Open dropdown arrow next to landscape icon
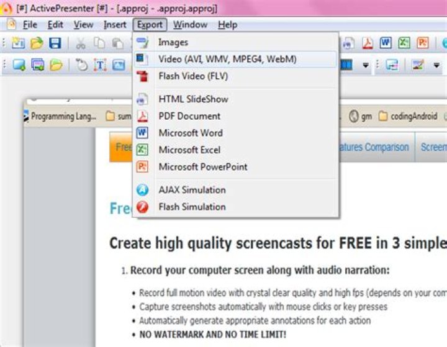Viewport: 447px width, 347px height. coord(436,65)
